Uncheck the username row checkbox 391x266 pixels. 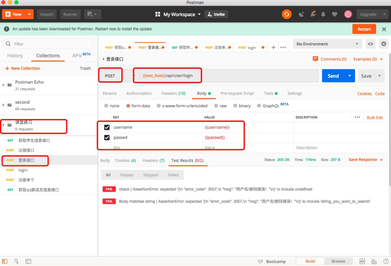click(x=107, y=127)
